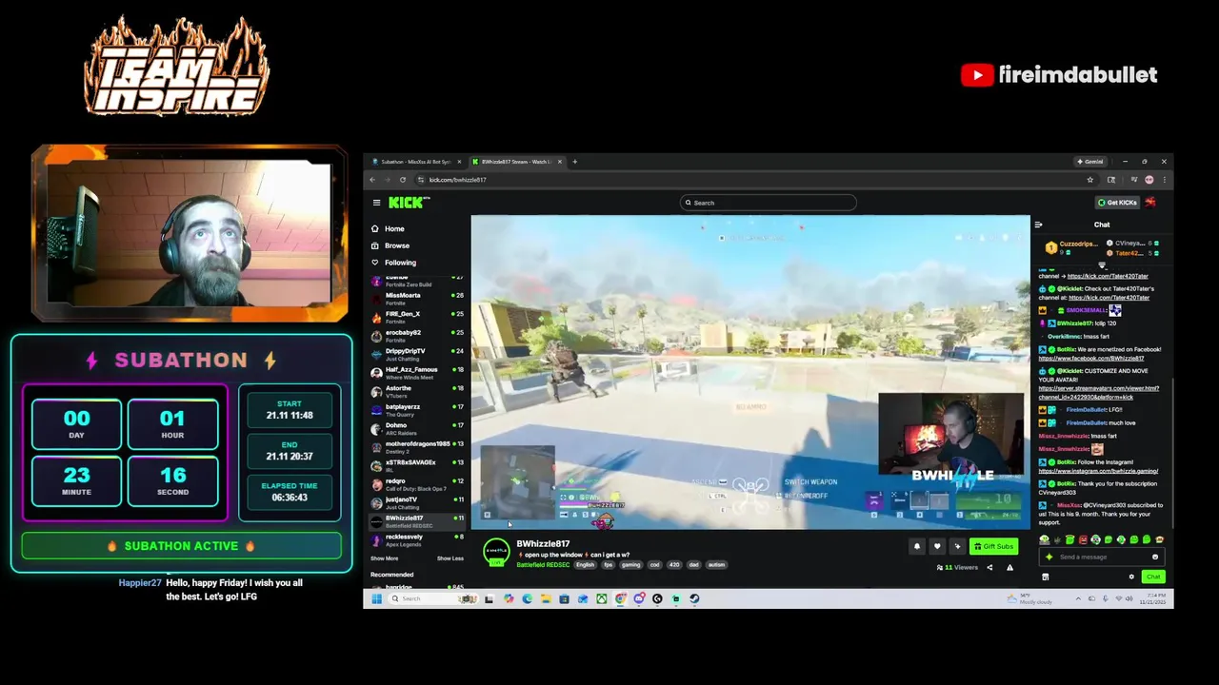This screenshot has height=685, width=1219.
Task: Open the emoji picker in chat input
Action: [x=1155, y=558]
